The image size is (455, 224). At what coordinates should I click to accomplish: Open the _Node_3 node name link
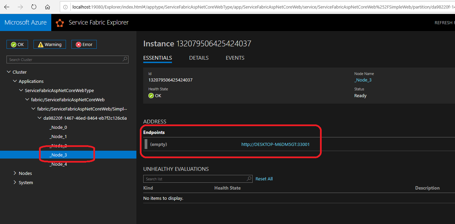point(363,80)
